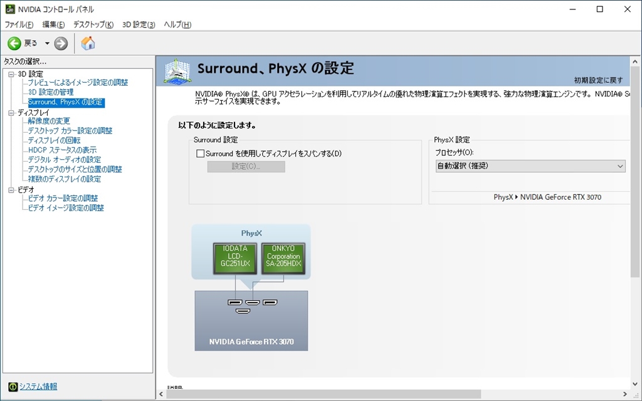Click the NVIDIA logo in title bar
The width and height of the screenshot is (642, 401).
(x=10, y=9)
